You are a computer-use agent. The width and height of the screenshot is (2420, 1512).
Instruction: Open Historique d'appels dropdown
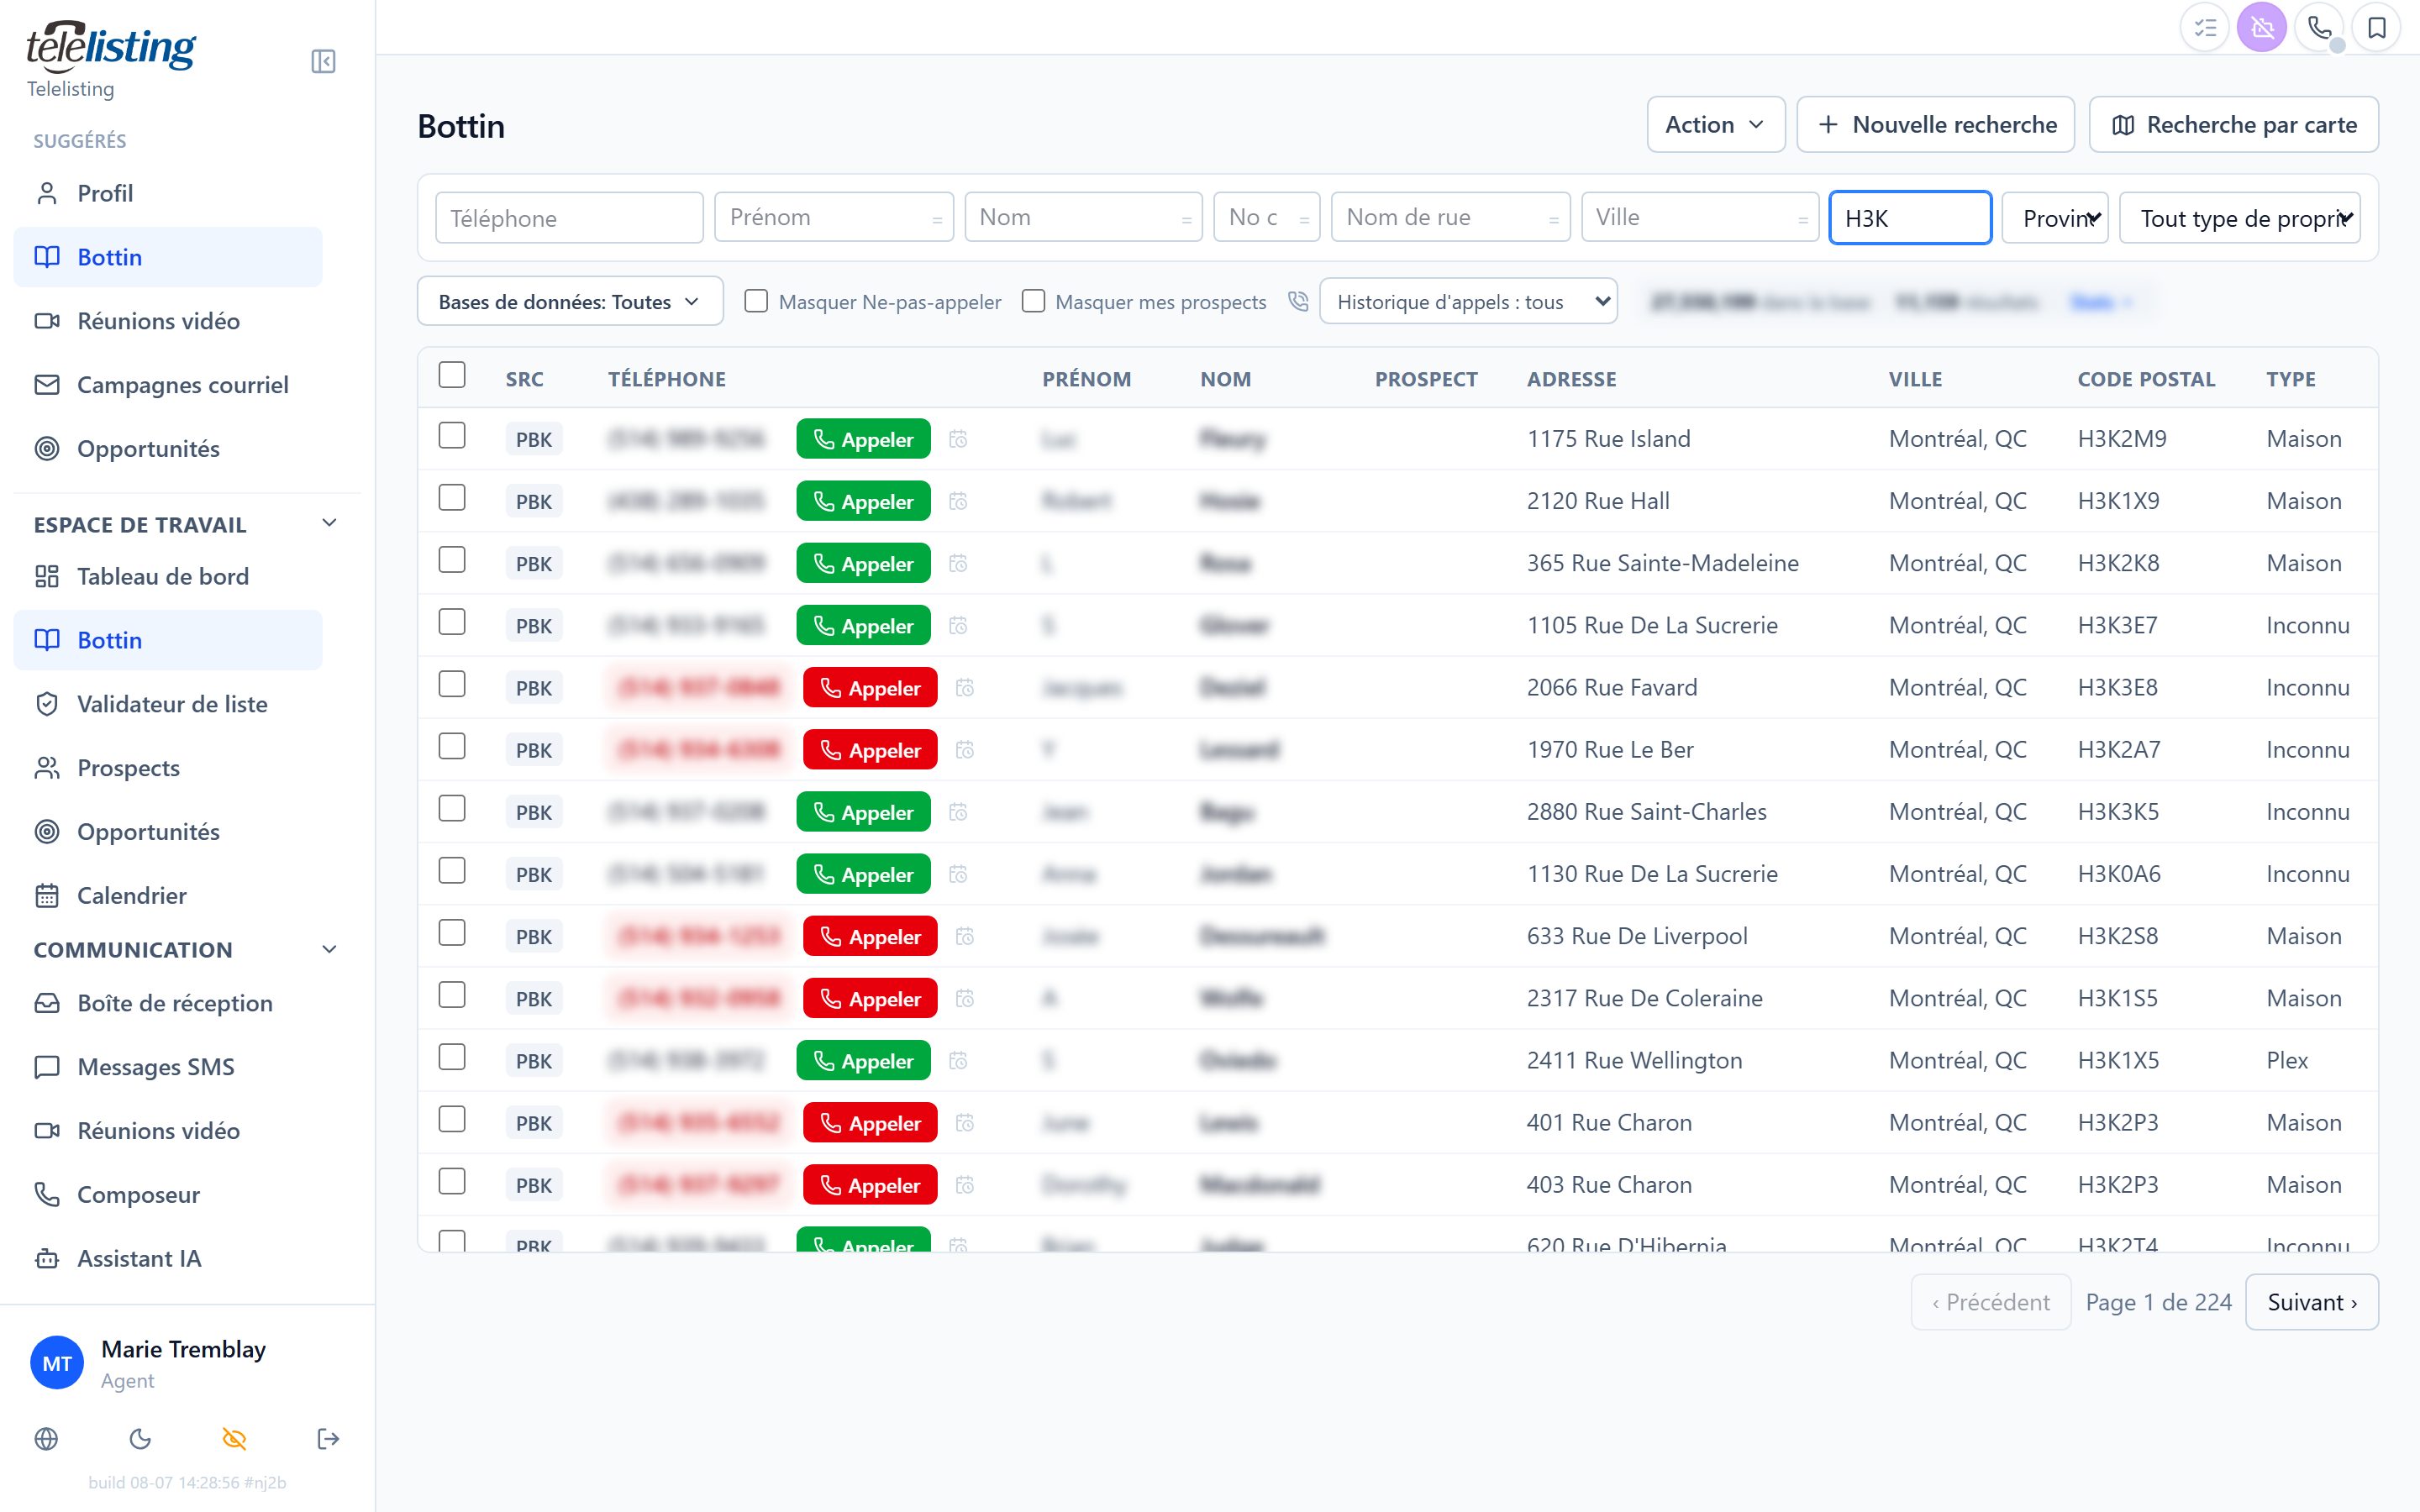pyautogui.click(x=1468, y=301)
